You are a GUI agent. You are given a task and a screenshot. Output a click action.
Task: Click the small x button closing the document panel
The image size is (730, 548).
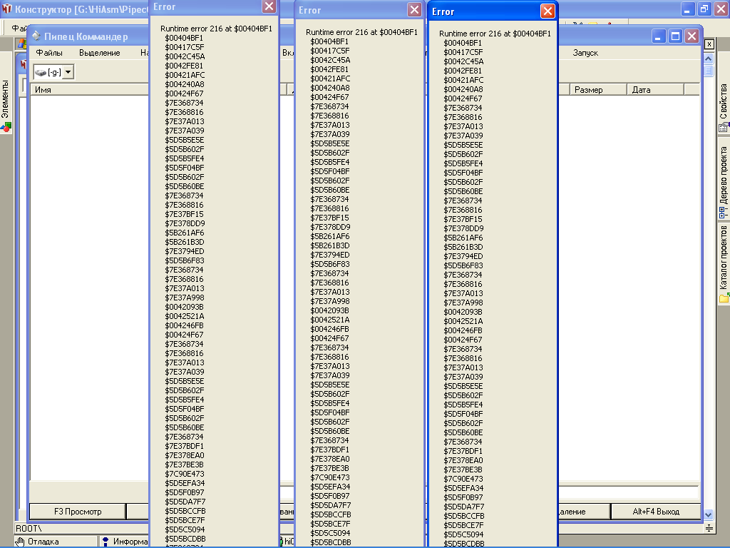[x=709, y=44]
